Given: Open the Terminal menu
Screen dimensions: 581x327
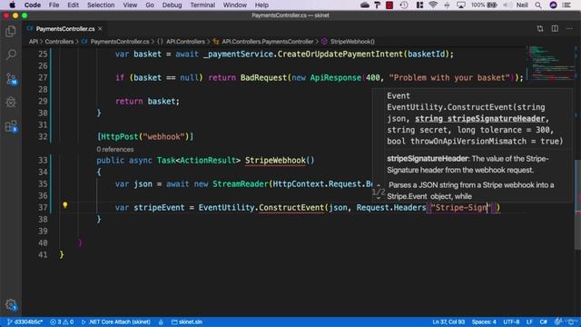Looking at the screenshot, I should [x=202, y=5].
